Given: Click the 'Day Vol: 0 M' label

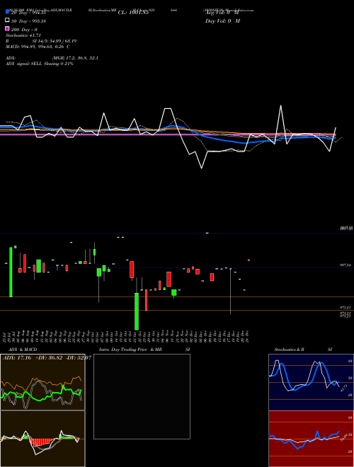Looking at the screenshot, I should pos(222,21).
